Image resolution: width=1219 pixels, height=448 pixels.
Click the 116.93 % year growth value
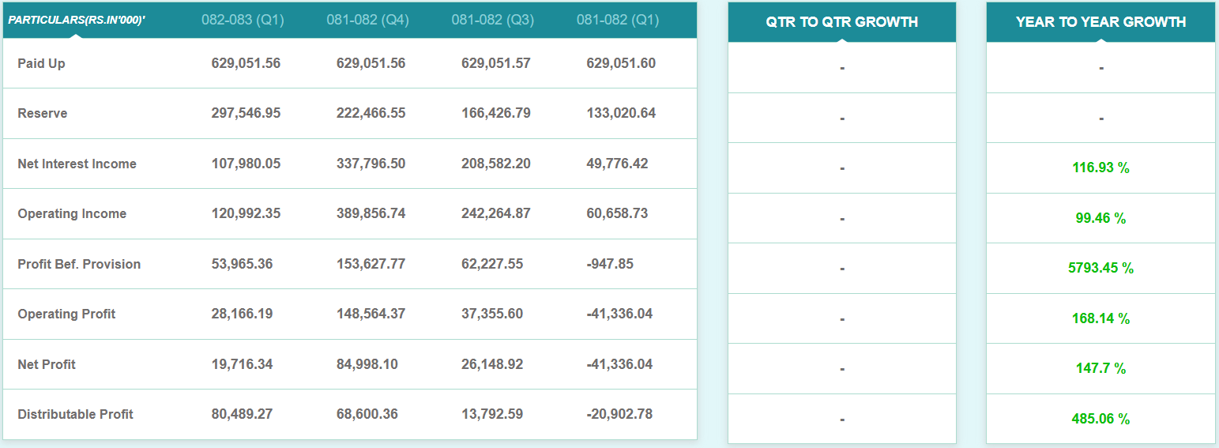[x=1100, y=168]
